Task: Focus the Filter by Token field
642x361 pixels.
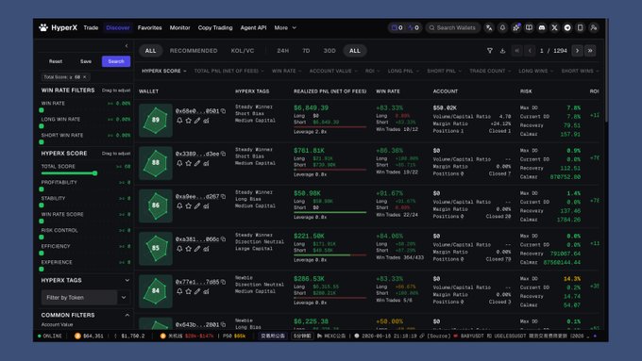Action: pyautogui.click(x=79, y=298)
